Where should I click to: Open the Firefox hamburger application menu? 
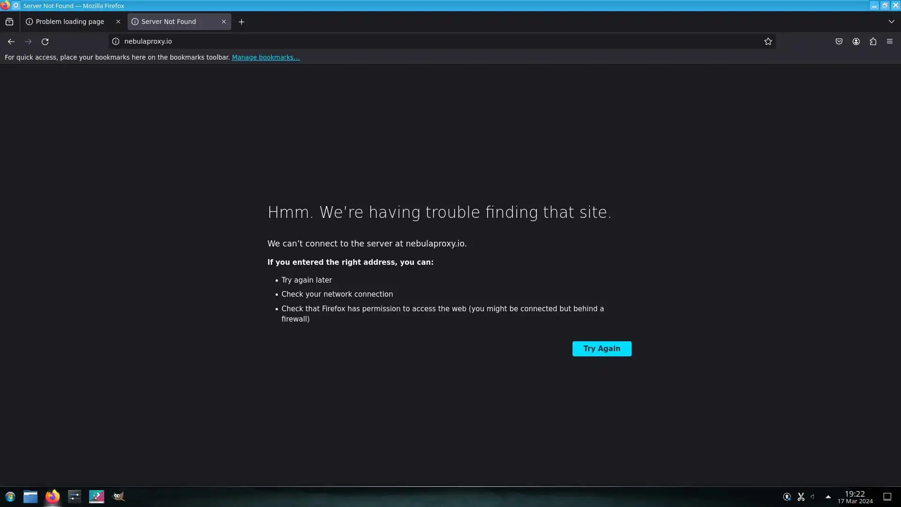[x=890, y=42]
